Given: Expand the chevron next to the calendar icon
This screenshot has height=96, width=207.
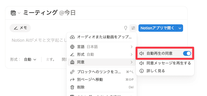Looking at the screenshot, I should [19, 13].
